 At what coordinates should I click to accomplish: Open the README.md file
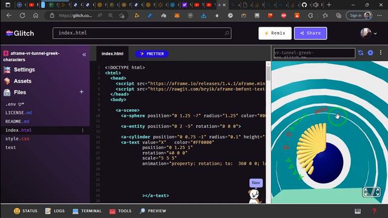click(17, 121)
